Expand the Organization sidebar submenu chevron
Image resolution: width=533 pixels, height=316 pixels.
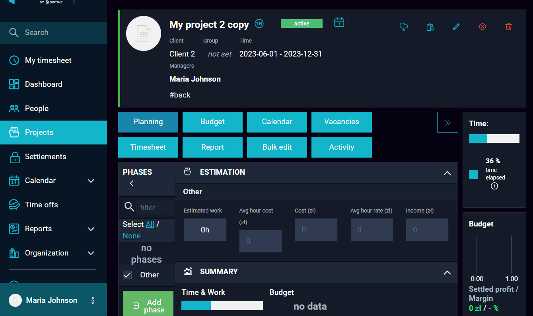tap(91, 253)
